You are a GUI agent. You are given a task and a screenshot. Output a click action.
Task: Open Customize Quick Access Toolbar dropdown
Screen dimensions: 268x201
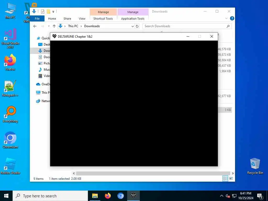coord(53,12)
